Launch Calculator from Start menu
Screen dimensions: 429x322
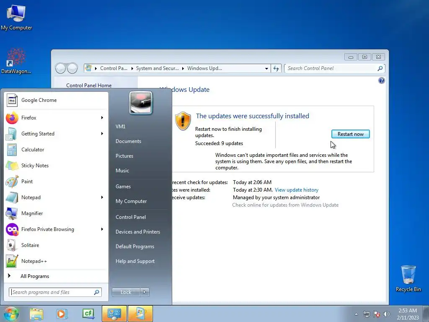[x=56, y=150]
